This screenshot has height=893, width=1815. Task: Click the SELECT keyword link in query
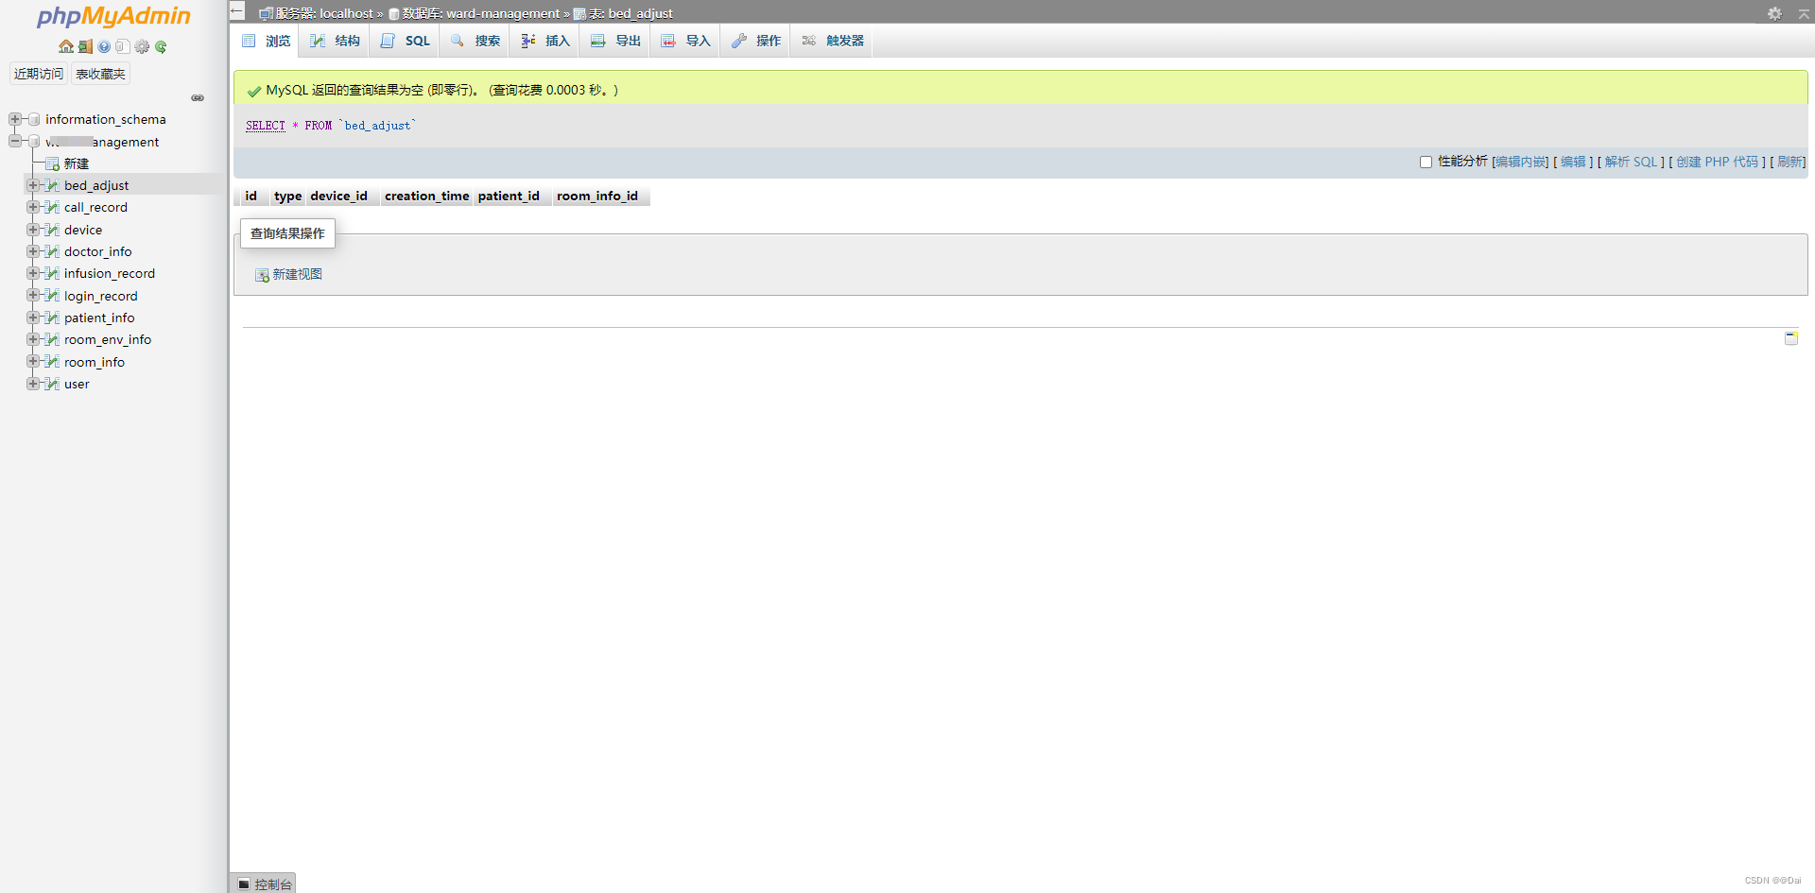coord(265,126)
